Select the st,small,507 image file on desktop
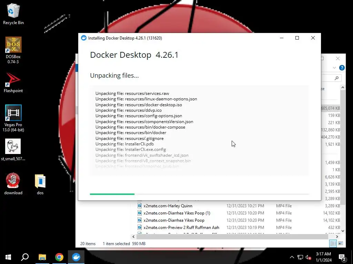 click(13, 150)
